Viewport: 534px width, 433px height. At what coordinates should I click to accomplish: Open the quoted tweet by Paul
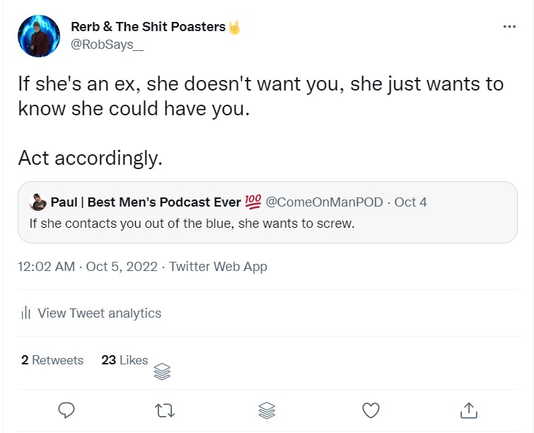click(x=269, y=224)
